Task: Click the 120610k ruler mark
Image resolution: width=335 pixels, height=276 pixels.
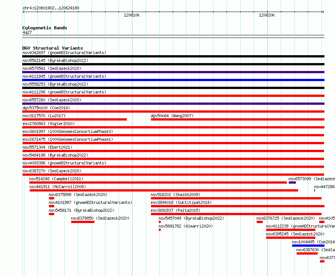Action: 132,15
